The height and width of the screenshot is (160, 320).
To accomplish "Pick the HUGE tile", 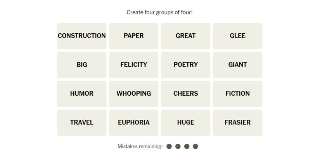I will (x=185, y=122).
